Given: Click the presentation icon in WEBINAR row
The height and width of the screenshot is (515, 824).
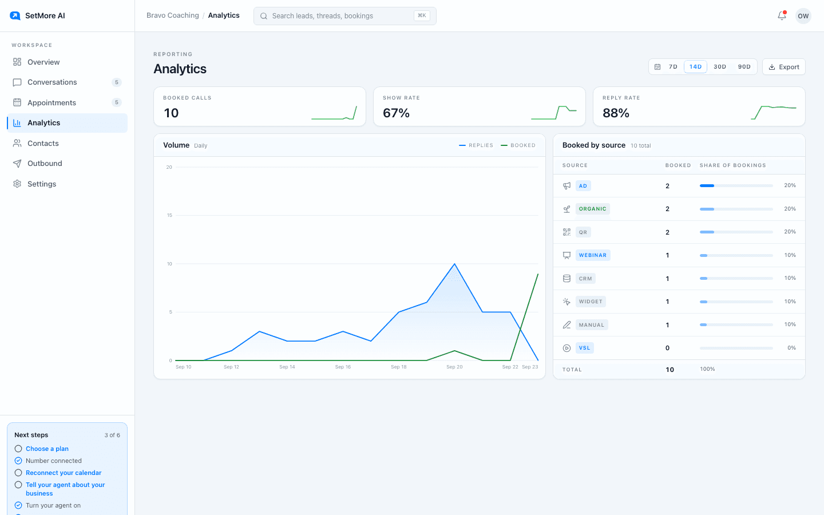Looking at the screenshot, I should (x=566, y=255).
